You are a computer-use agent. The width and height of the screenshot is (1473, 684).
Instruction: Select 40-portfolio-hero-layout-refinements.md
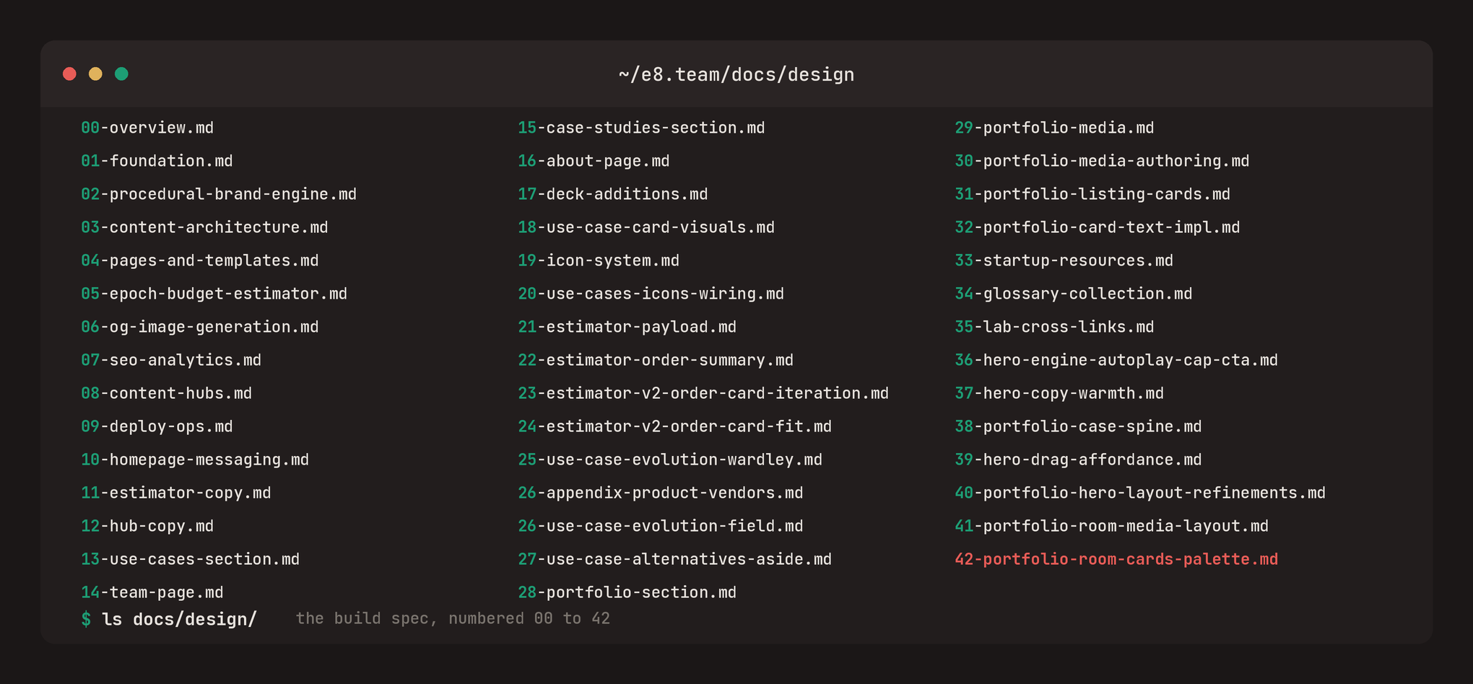coord(1140,493)
